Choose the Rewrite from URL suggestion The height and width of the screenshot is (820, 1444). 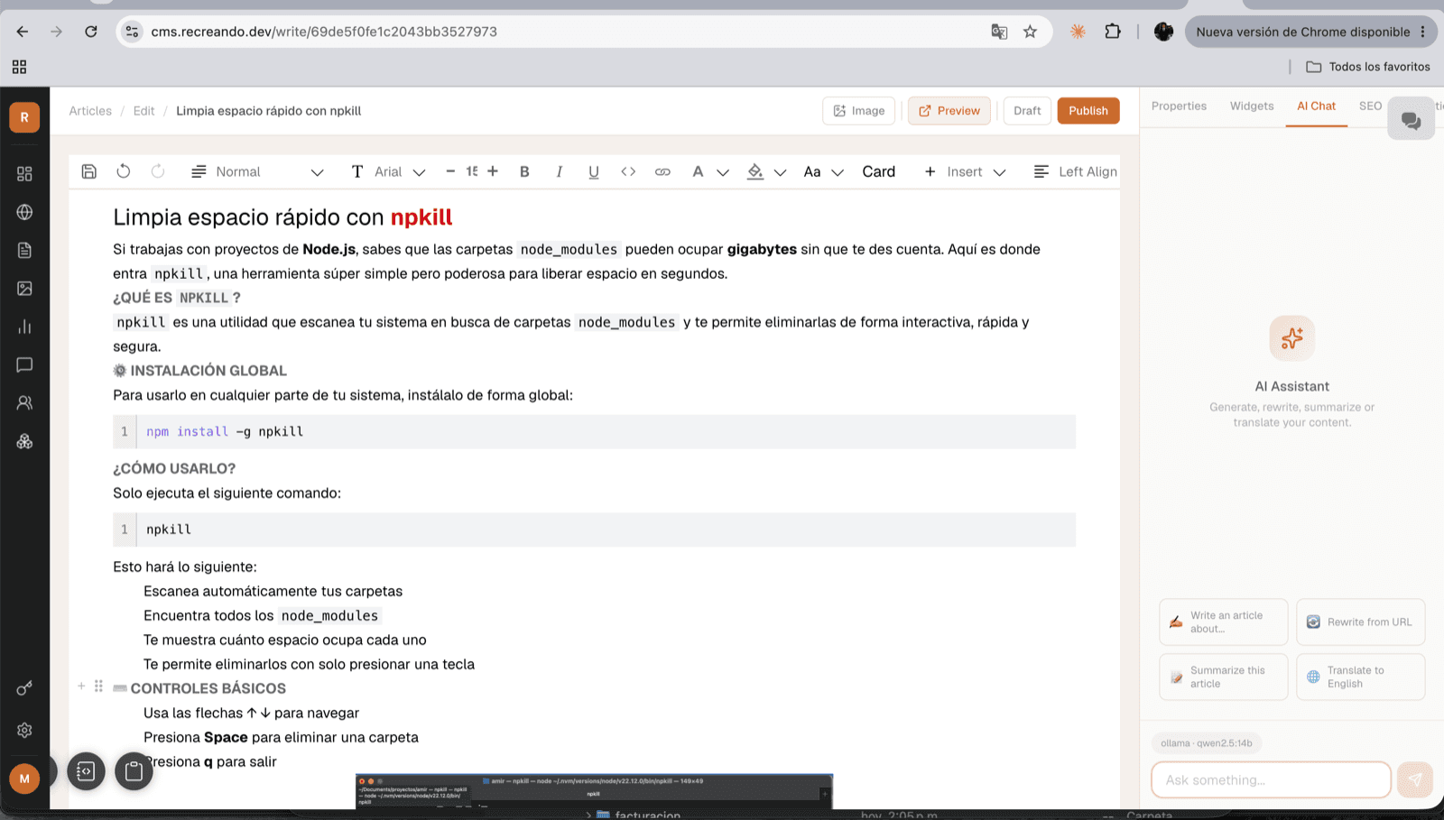[1361, 622]
